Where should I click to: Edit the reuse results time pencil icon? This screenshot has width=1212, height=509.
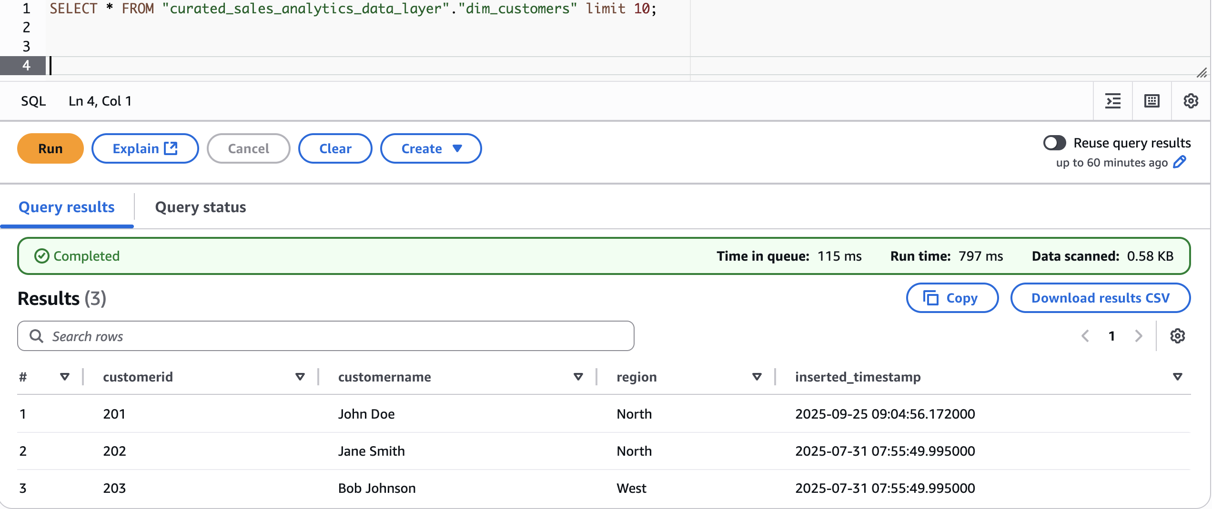[1180, 162]
